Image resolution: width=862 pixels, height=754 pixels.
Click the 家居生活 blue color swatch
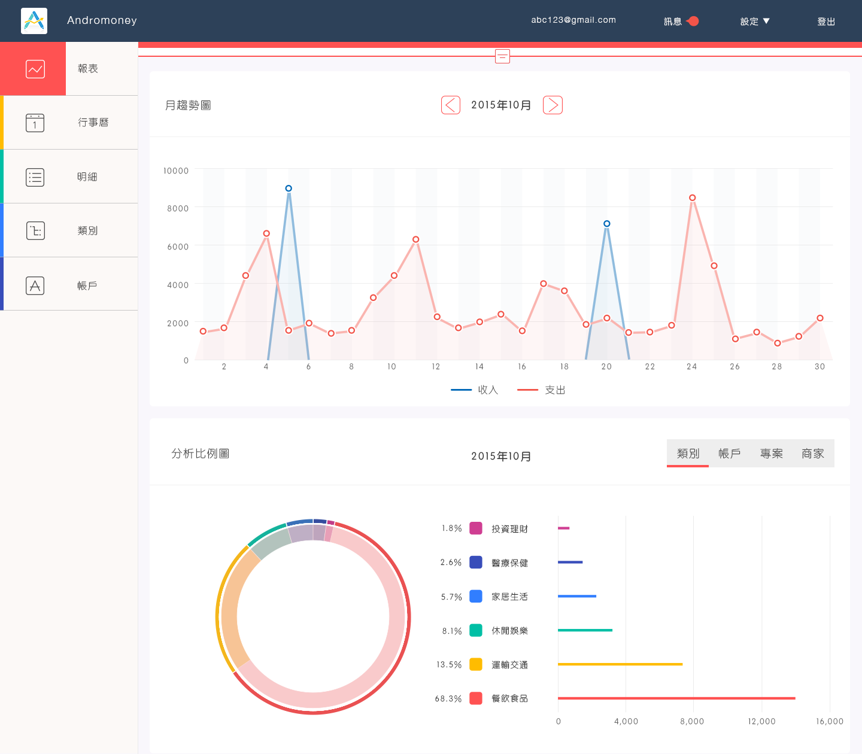pyautogui.click(x=476, y=597)
